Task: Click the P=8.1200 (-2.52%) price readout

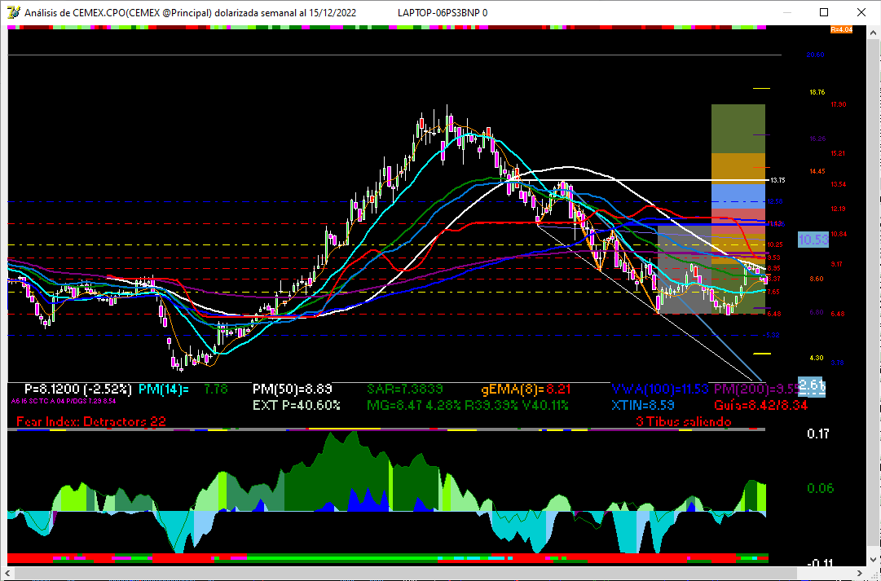Action: (78, 389)
